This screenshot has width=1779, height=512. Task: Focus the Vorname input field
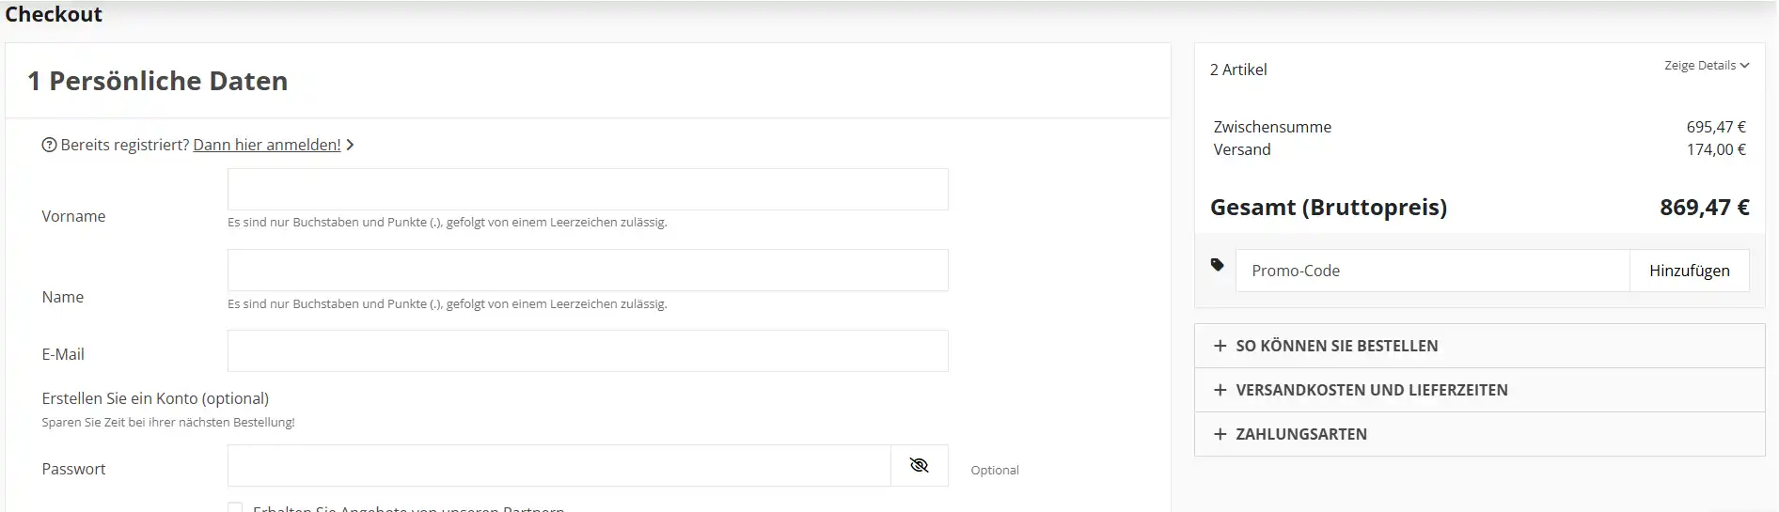(x=587, y=190)
